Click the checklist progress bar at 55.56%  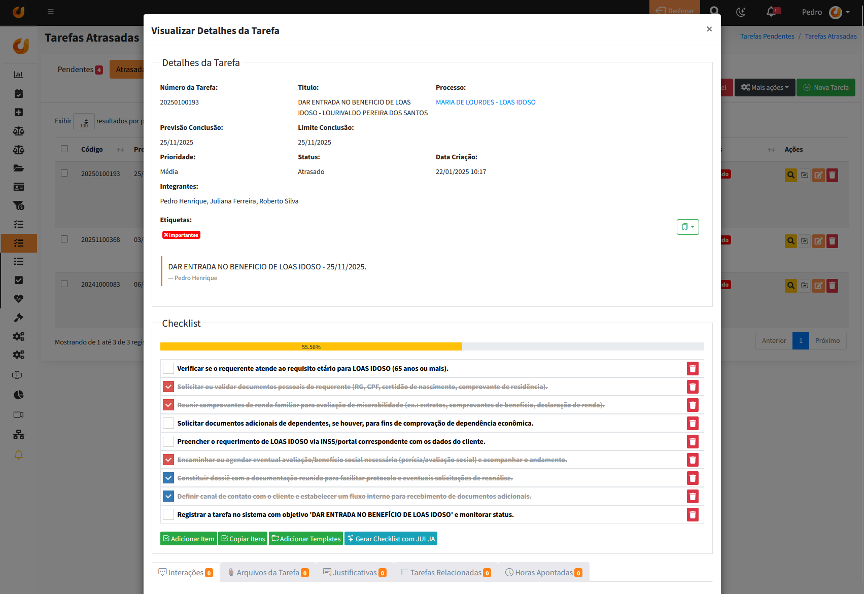pyautogui.click(x=311, y=347)
